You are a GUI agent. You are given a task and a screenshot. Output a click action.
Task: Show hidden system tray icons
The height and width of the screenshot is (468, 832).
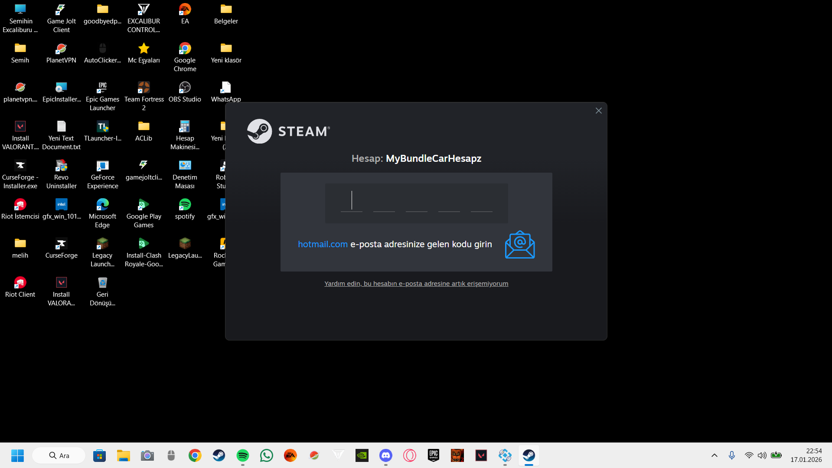coord(715,455)
